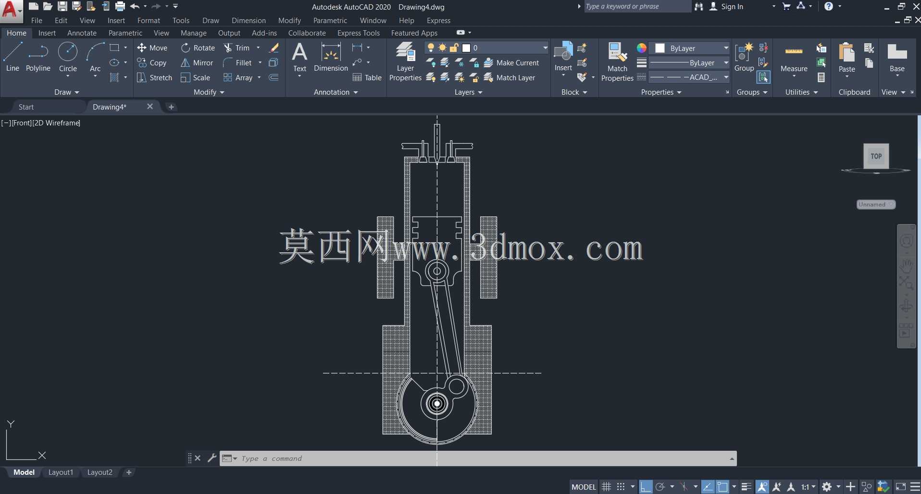Activate the Copy tool
The height and width of the screenshot is (494, 921).
(152, 62)
